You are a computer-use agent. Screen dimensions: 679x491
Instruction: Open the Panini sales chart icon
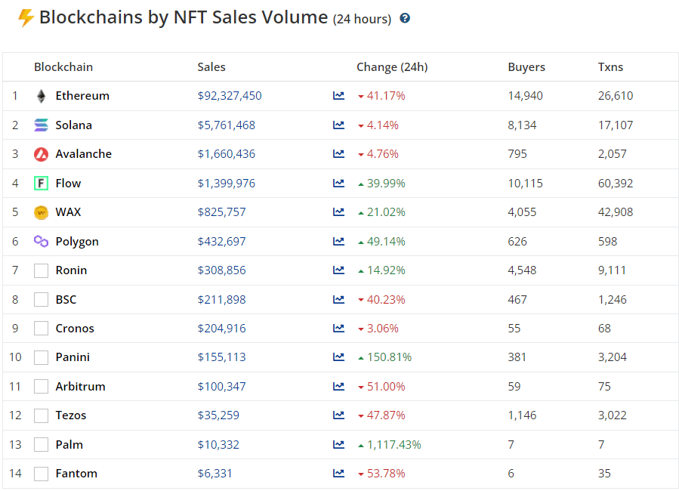tap(338, 357)
